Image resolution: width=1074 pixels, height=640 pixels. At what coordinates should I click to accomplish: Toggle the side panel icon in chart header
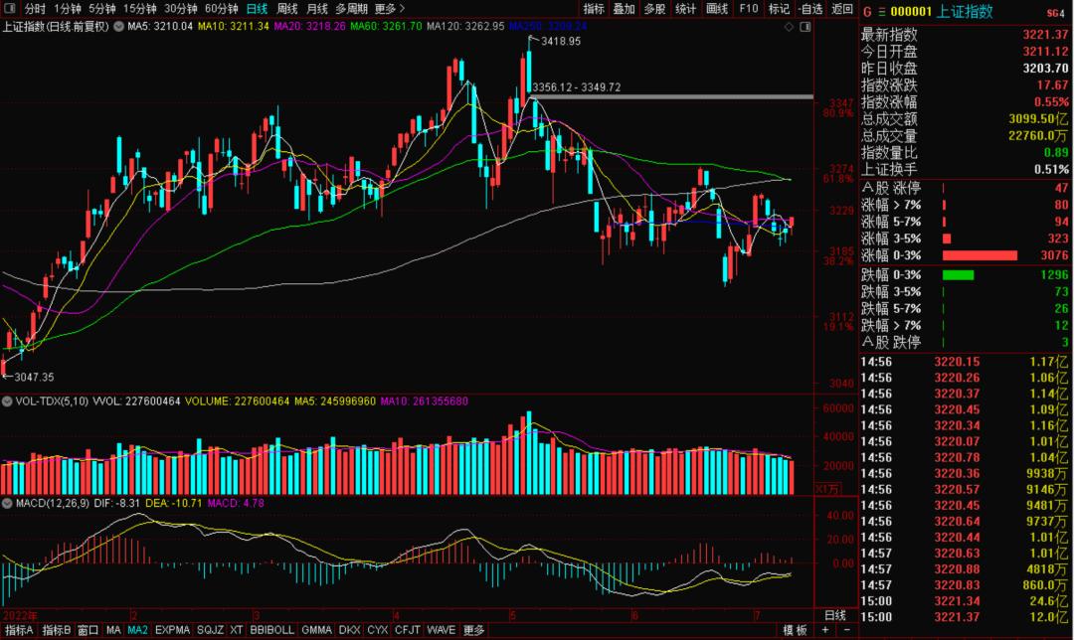click(x=805, y=27)
